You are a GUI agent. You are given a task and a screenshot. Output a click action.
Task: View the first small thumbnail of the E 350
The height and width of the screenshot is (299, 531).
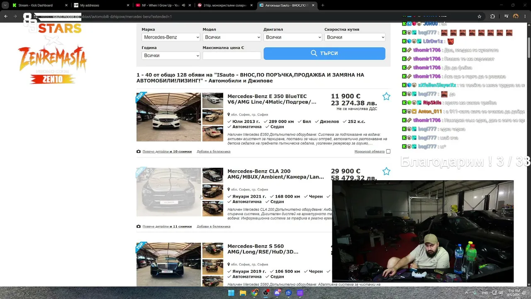click(213, 100)
